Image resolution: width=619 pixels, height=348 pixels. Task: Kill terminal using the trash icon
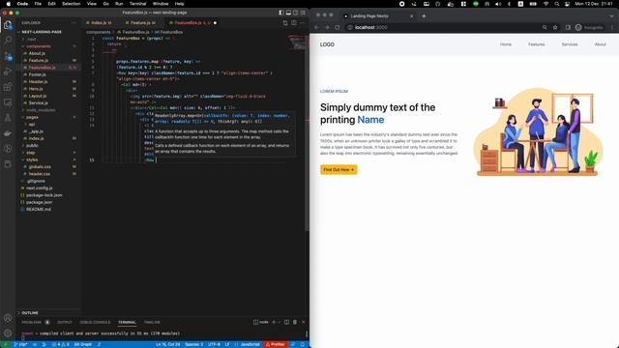(x=294, y=322)
